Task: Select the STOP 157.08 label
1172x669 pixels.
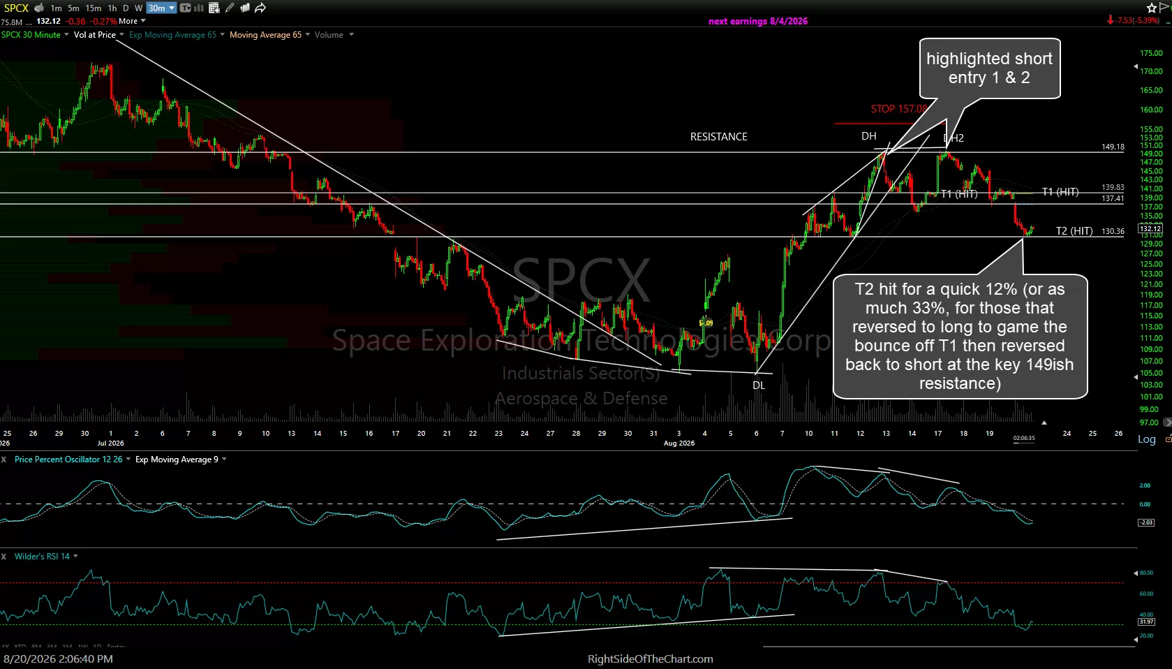Action: click(x=899, y=109)
